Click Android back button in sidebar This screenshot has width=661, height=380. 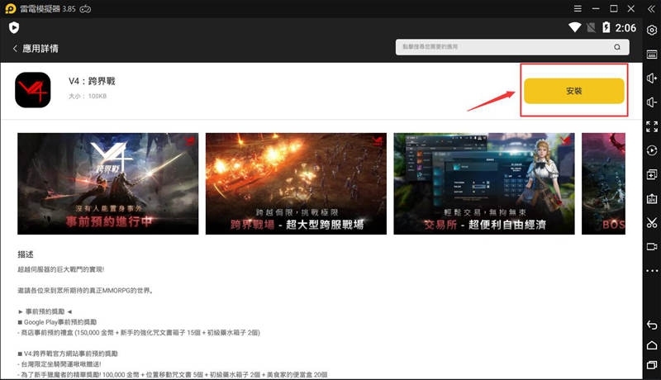pos(652,325)
